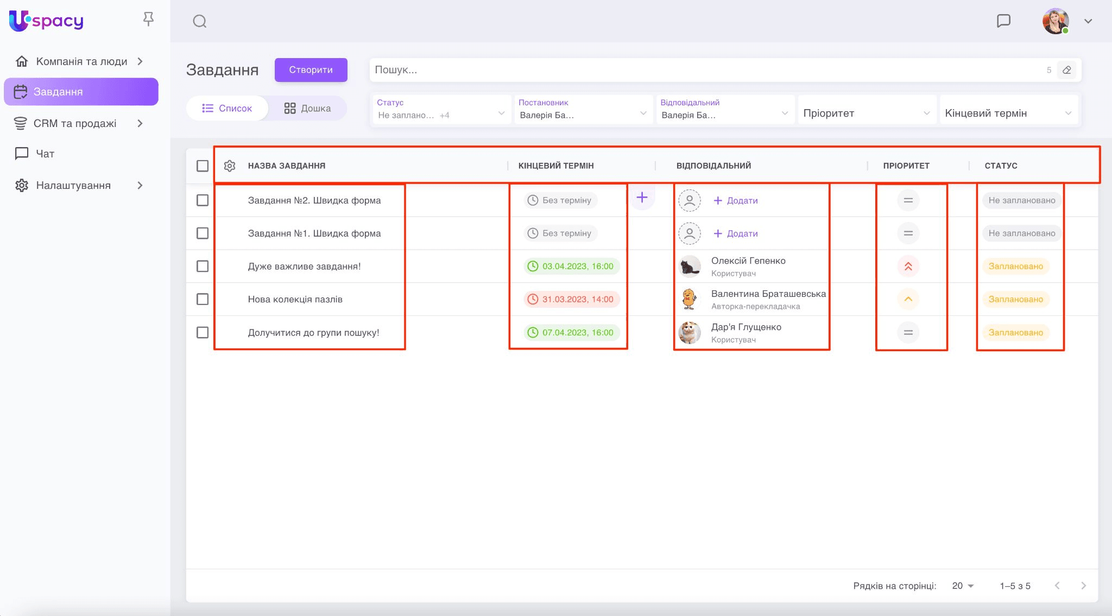Select the checkbox for Нова колекція пазлів
This screenshot has height=616, width=1112.
203,299
